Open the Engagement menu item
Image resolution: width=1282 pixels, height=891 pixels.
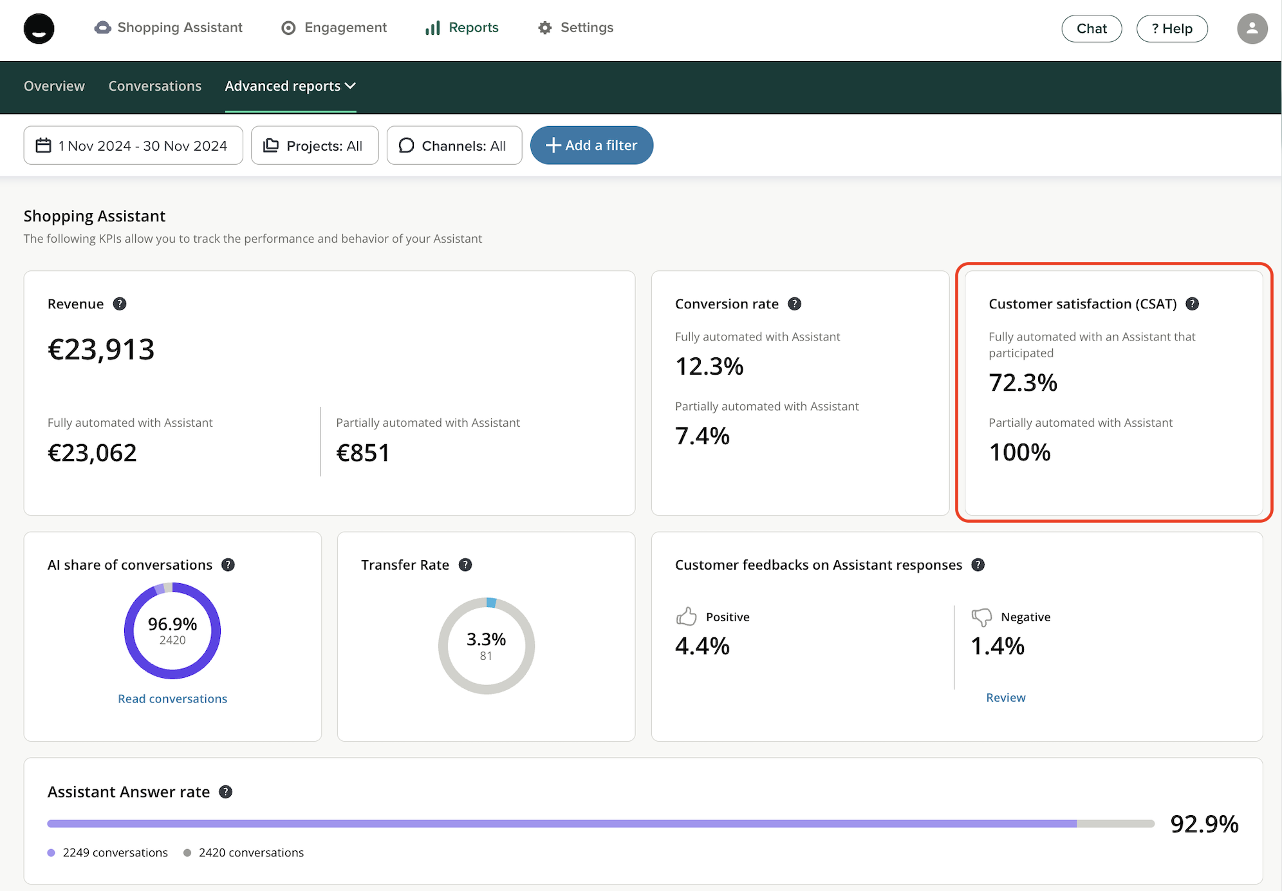(334, 28)
